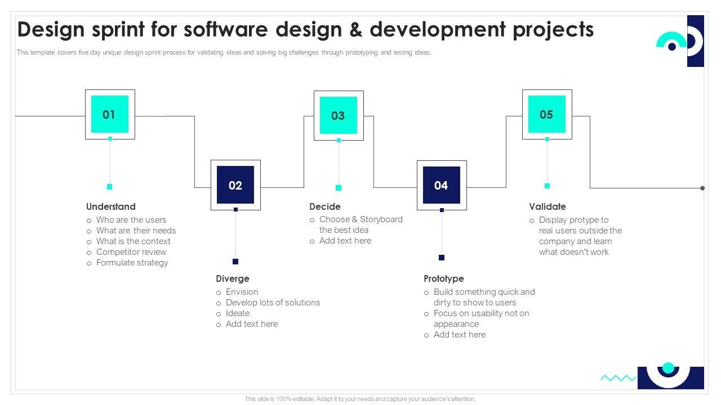Click 'Add text here' under Diverge
The height and width of the screenshot is (405, 721).
(252, 324)
